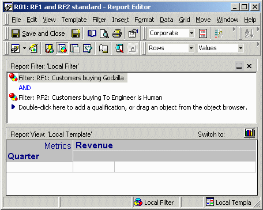
Task: Expand the overflow arrow beside the sort icon
Action: (x=258, y=29)
